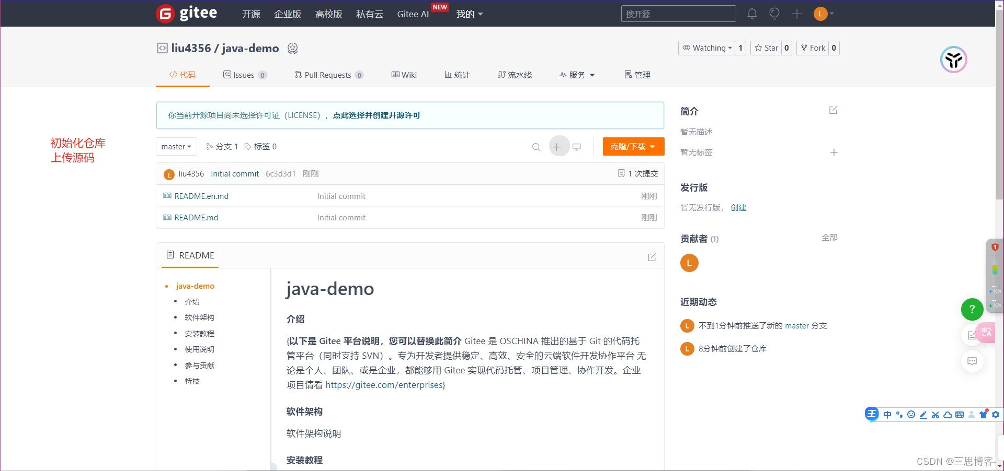Open the README.md file
This screenshot has height=471, width=1004.
[196, 218]
